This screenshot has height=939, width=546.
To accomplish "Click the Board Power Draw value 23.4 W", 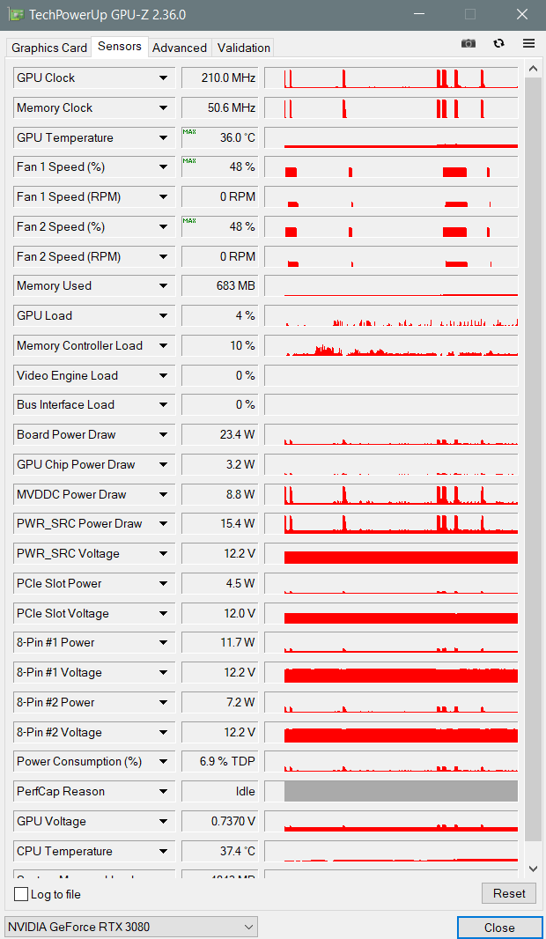I will [219, 435].
